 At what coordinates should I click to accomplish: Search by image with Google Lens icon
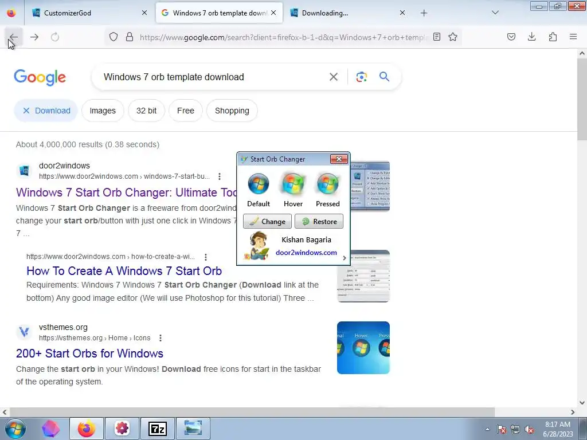point(361,77)
